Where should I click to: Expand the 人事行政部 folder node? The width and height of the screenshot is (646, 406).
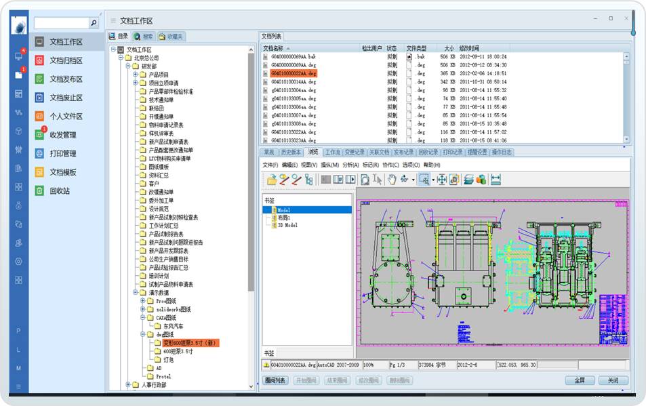tap(127, 385)
